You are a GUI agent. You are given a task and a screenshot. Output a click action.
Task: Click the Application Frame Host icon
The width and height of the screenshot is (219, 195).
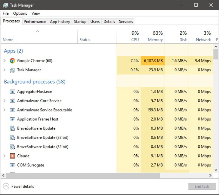(x=12, y=119)
